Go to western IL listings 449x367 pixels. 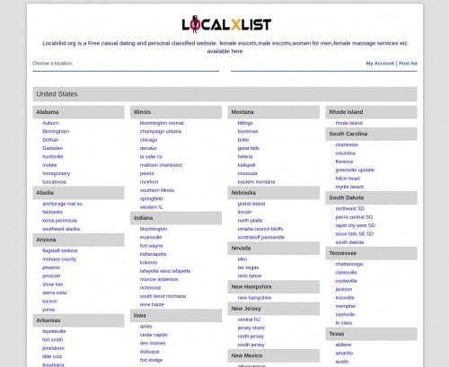151,207
